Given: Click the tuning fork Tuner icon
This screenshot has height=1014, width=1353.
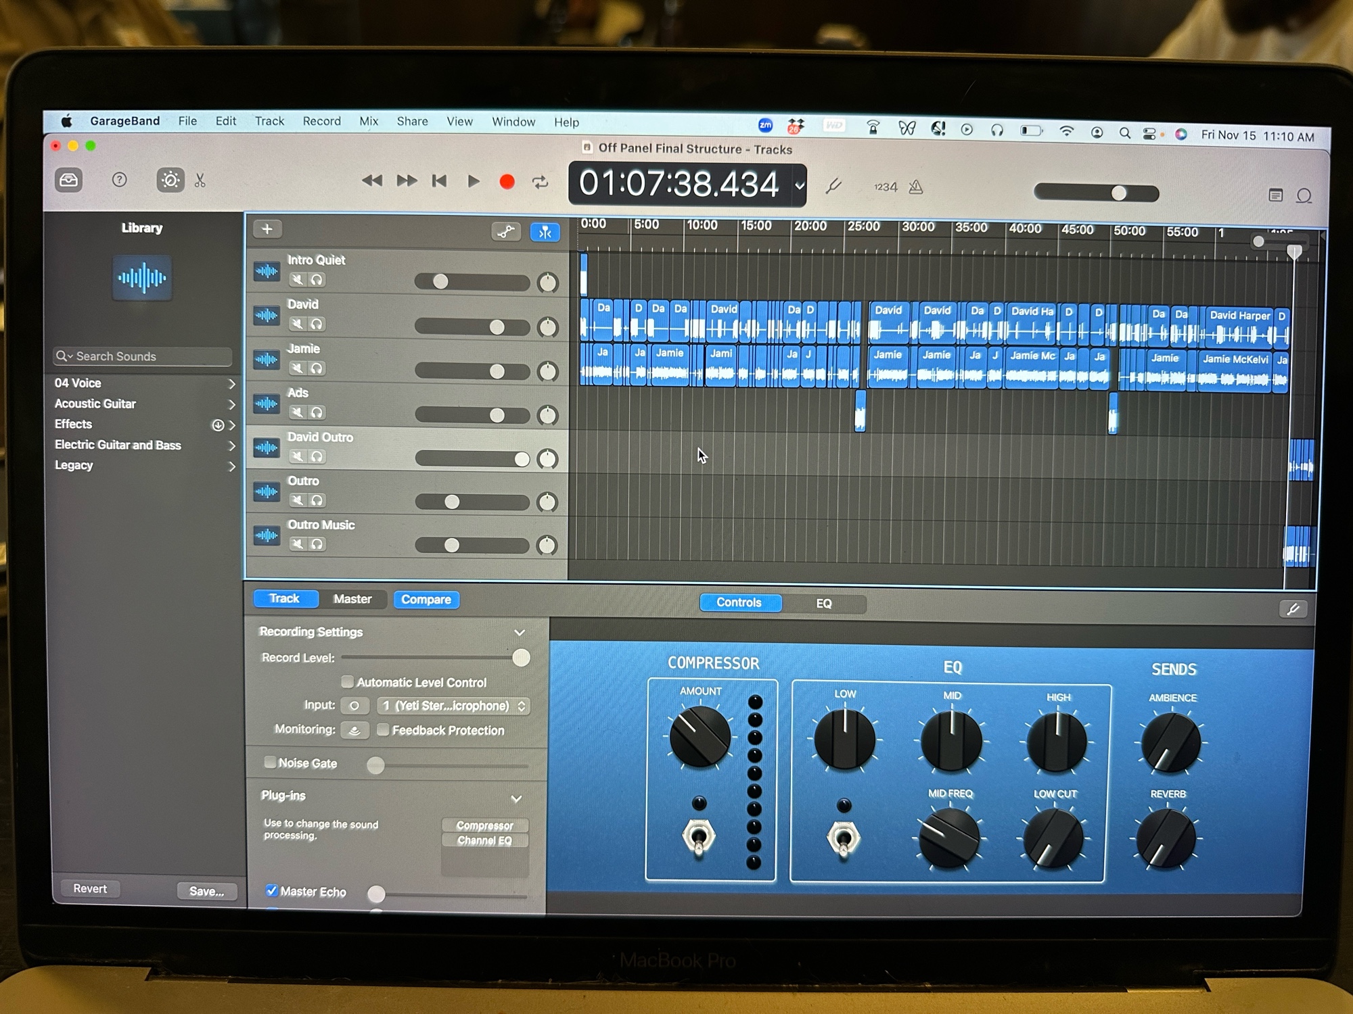Looking at the screenshot, I should coord(833,187).
